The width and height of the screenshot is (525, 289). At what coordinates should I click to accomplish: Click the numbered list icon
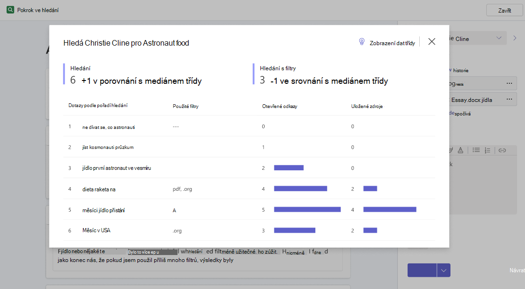coord(487,150)
